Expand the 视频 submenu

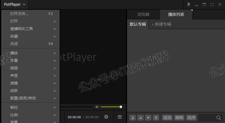pyautogui.click(x=30, y=68)
